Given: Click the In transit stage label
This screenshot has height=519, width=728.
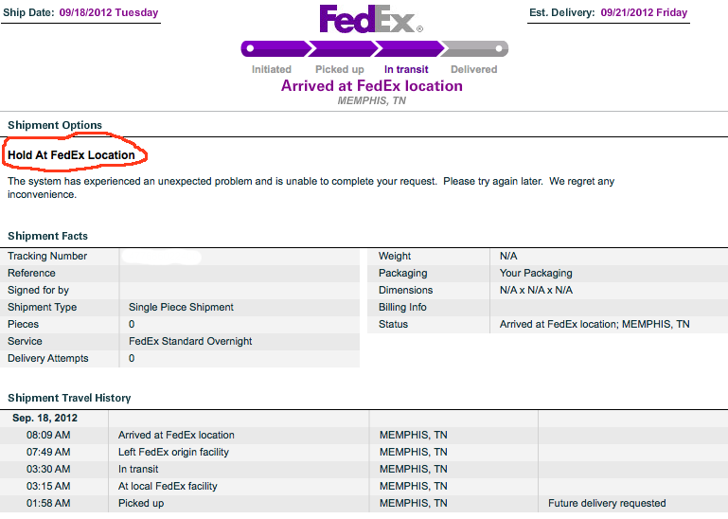Looking at the screenshot, I should coord(406,69).
